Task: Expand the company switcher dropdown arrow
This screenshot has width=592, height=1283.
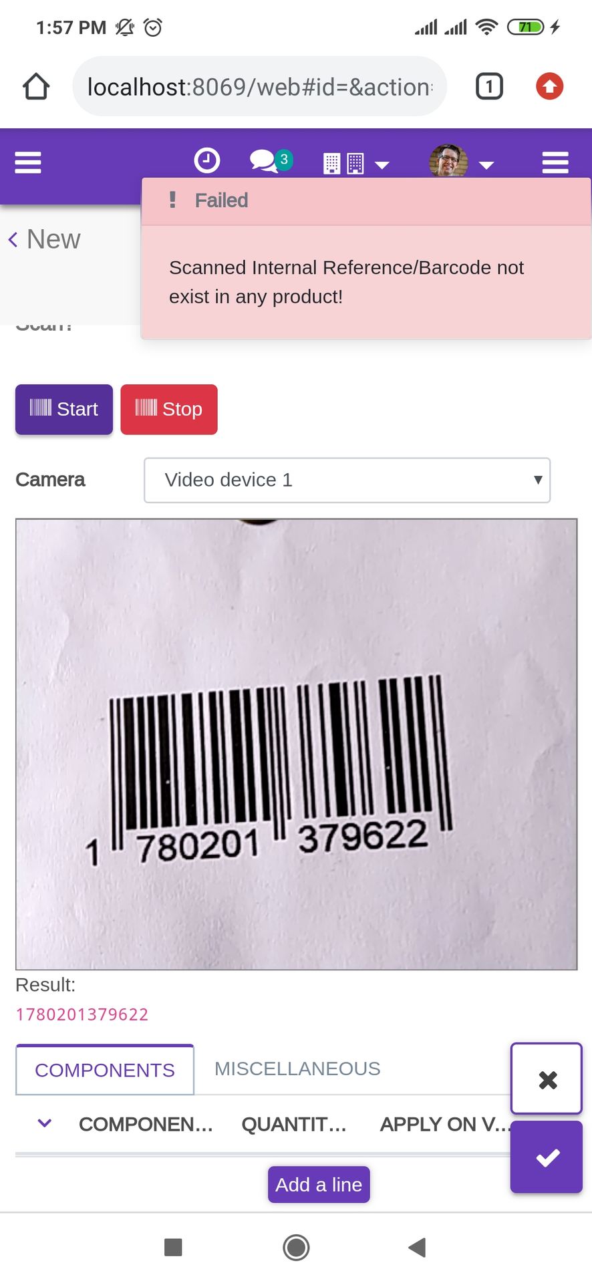Action: pos(382,165)
